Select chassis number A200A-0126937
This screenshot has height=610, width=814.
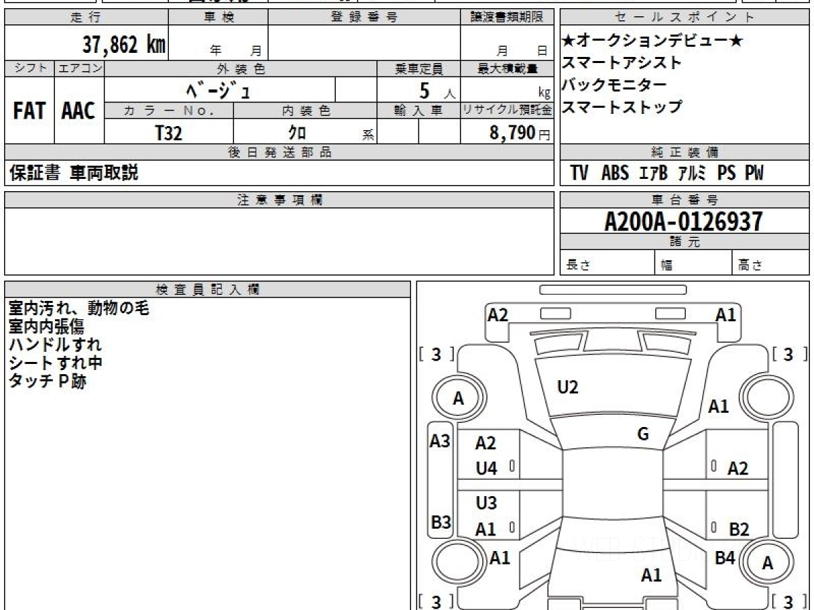click(684, 221)
